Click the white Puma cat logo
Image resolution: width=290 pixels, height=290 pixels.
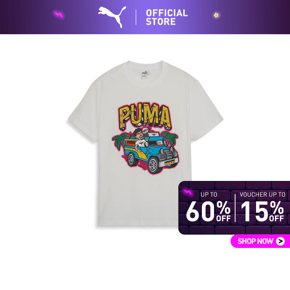click(x=112, y=17)
